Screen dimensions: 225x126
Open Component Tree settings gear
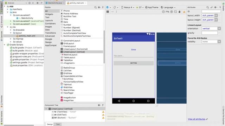(x=99, y=105)
